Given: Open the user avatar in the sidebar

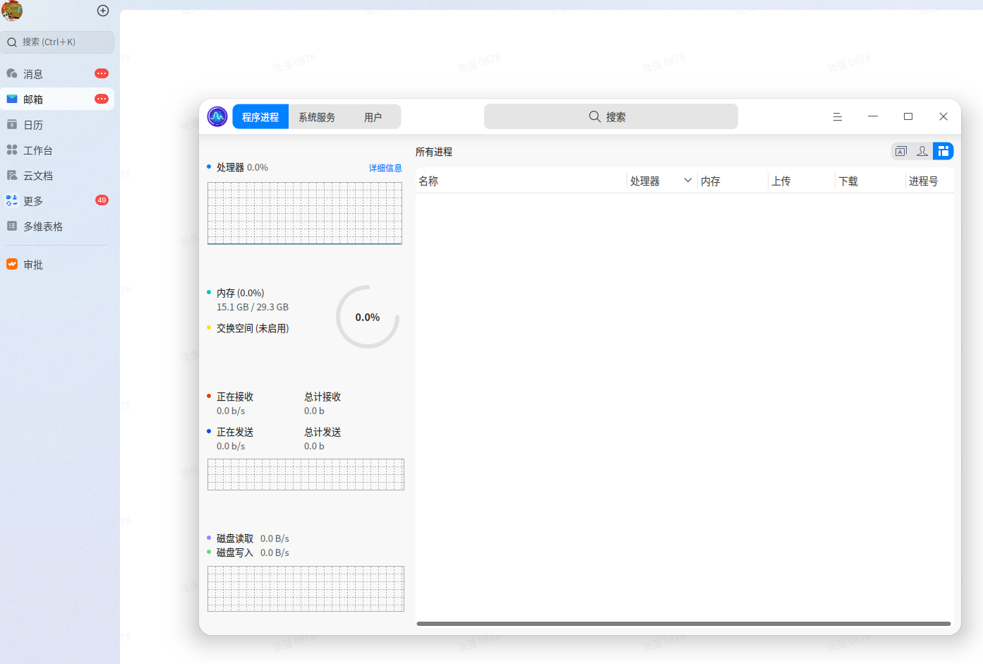Looking at the screenshot, I should 12,11.
